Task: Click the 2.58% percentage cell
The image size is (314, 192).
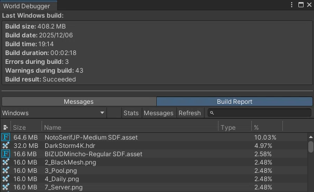Action: click(x=263, y=154)
